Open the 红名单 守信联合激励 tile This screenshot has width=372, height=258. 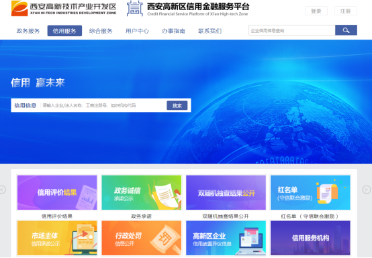(310, 192)
